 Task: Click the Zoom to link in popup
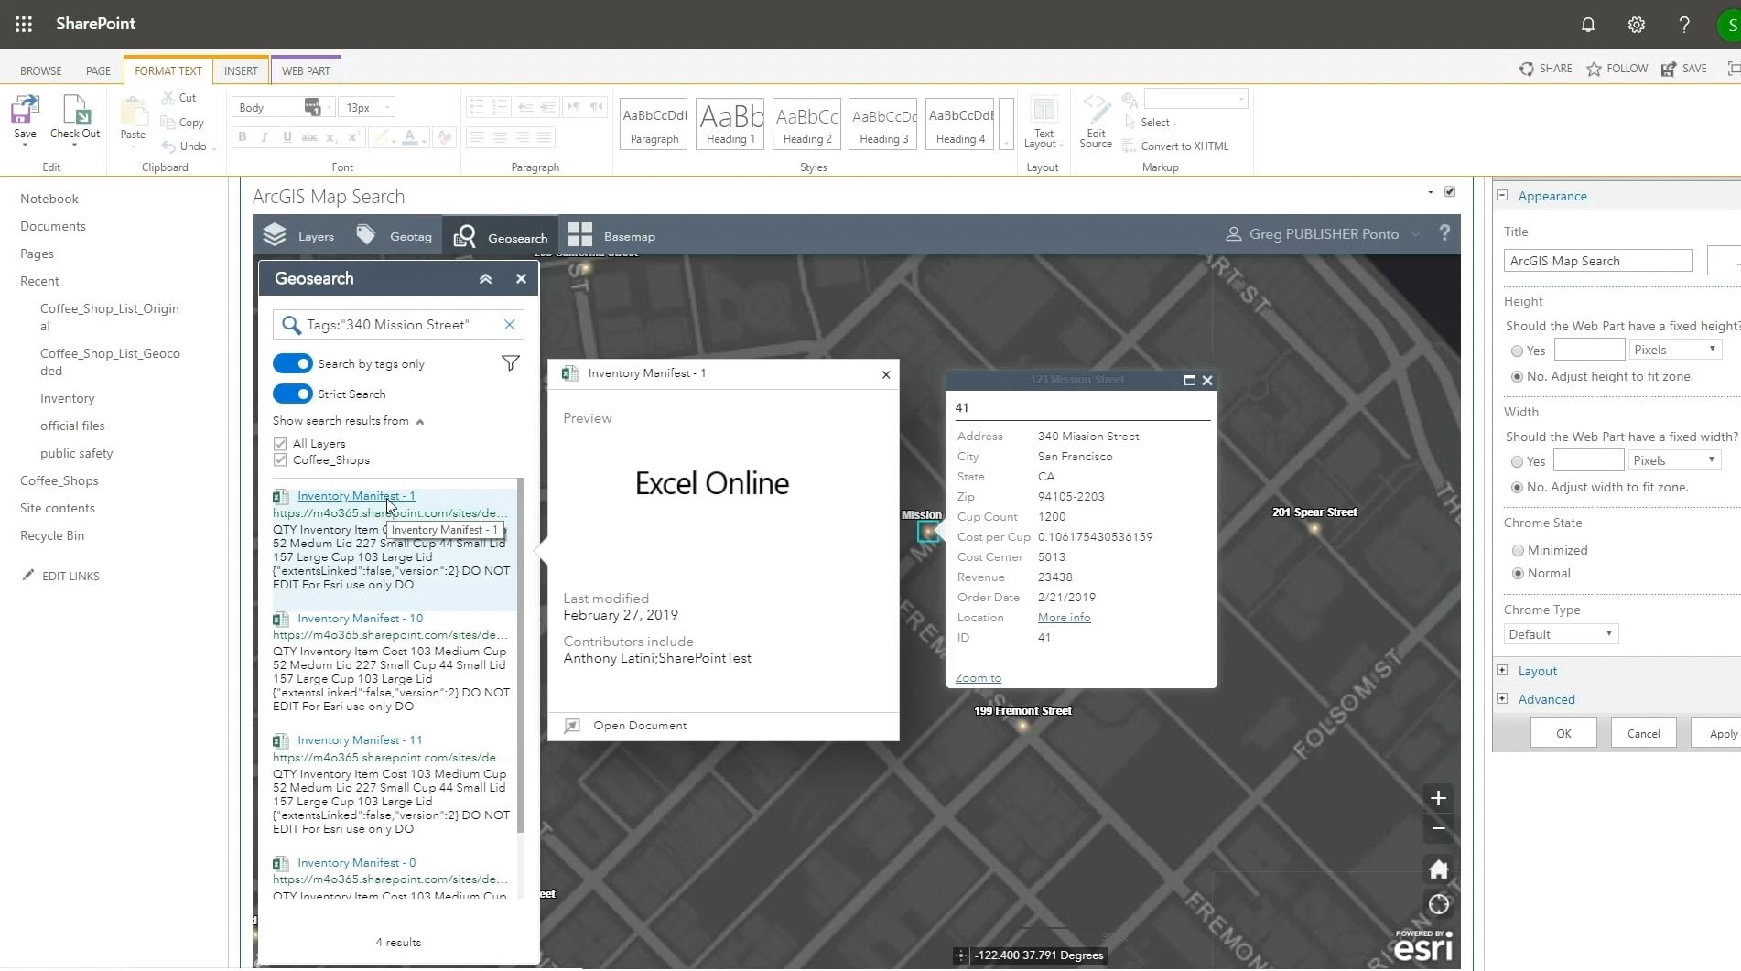coord(978,678)
